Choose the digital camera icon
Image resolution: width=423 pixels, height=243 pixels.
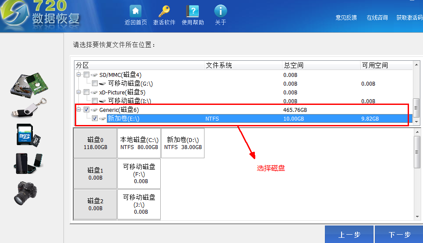pyautogui.click(x=26, y=193)
